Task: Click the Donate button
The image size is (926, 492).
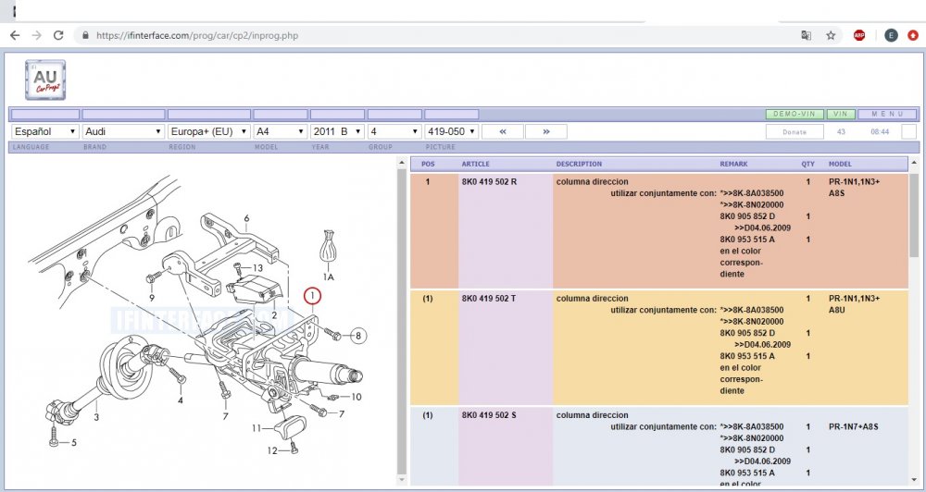Action: (795, 131)
